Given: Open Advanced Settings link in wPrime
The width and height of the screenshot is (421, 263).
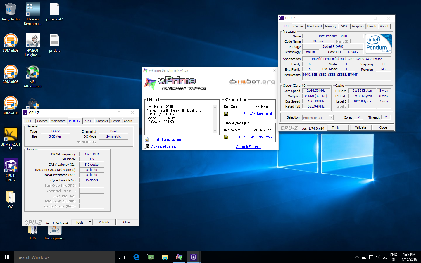Looking at the screenshot, I should (x=164, y=146).
